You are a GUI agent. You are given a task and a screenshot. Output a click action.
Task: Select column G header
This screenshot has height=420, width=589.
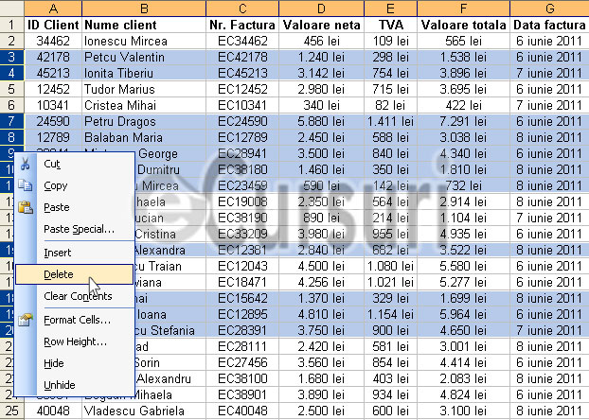549,9
